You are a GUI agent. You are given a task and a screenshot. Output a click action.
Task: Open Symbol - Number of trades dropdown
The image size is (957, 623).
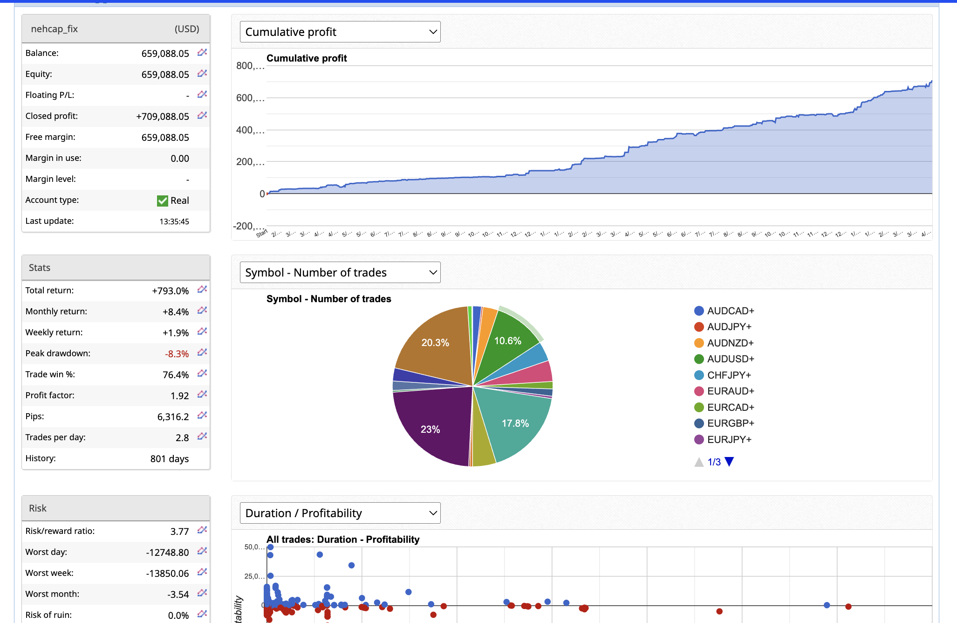(340, 272)
